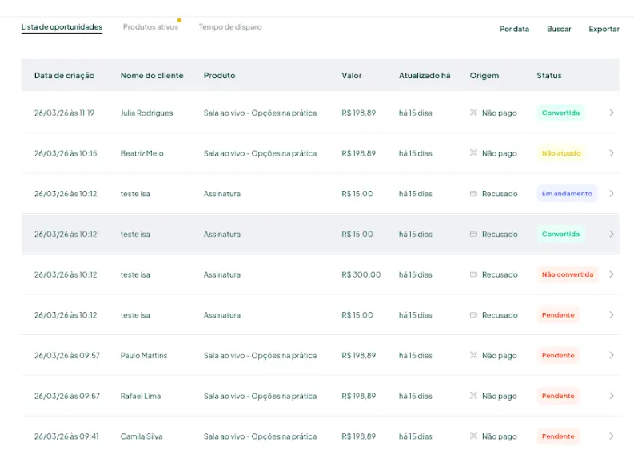Go to the Tempo de disparo tab

pyautogui.click(x=230, y=27)
